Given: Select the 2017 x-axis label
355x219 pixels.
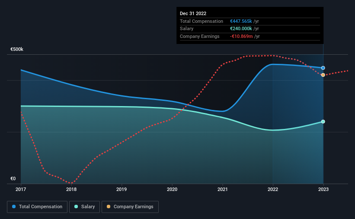Looking at the screenshot, I should pos(21,189).
